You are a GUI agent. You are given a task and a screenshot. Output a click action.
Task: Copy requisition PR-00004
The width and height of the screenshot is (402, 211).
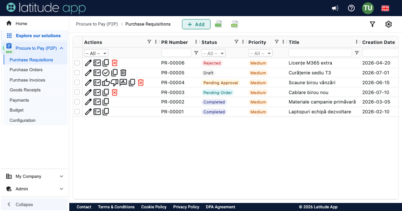click(x=132, y=82)
